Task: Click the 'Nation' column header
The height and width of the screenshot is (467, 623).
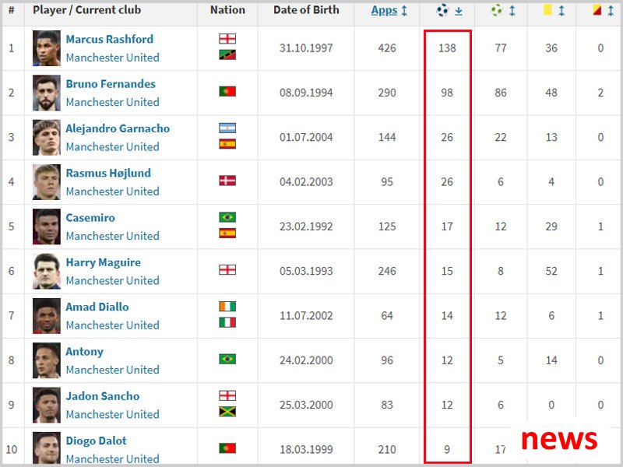Action: (x=227, y=10)
